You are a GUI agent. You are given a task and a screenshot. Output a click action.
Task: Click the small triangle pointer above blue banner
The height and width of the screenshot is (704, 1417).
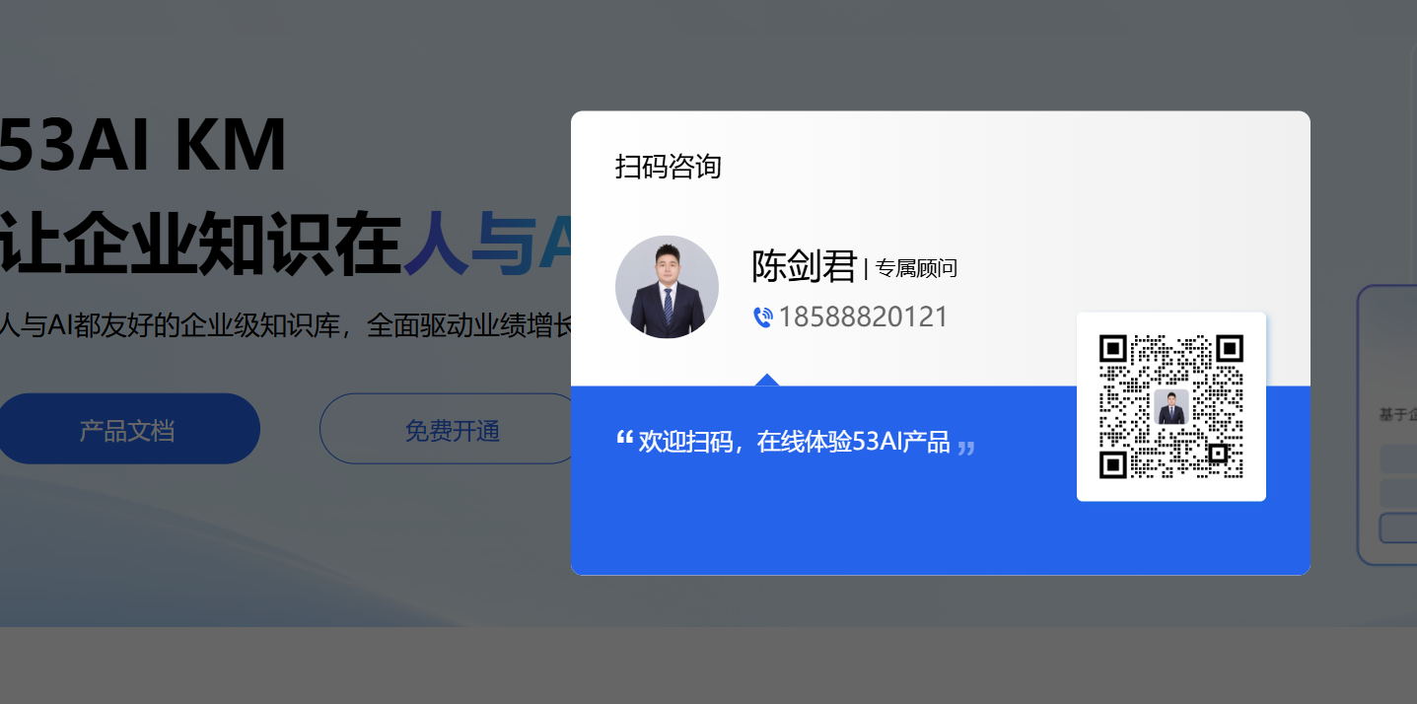click(x=767, y=380)
